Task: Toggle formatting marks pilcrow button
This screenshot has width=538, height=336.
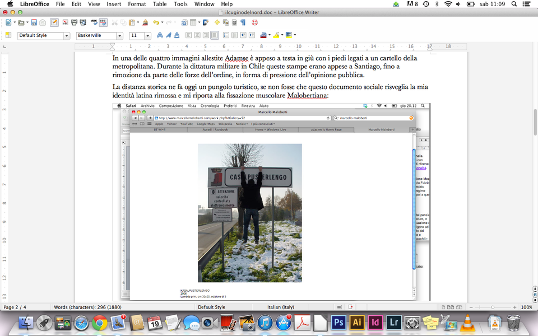Action: [x=243, y=22]
